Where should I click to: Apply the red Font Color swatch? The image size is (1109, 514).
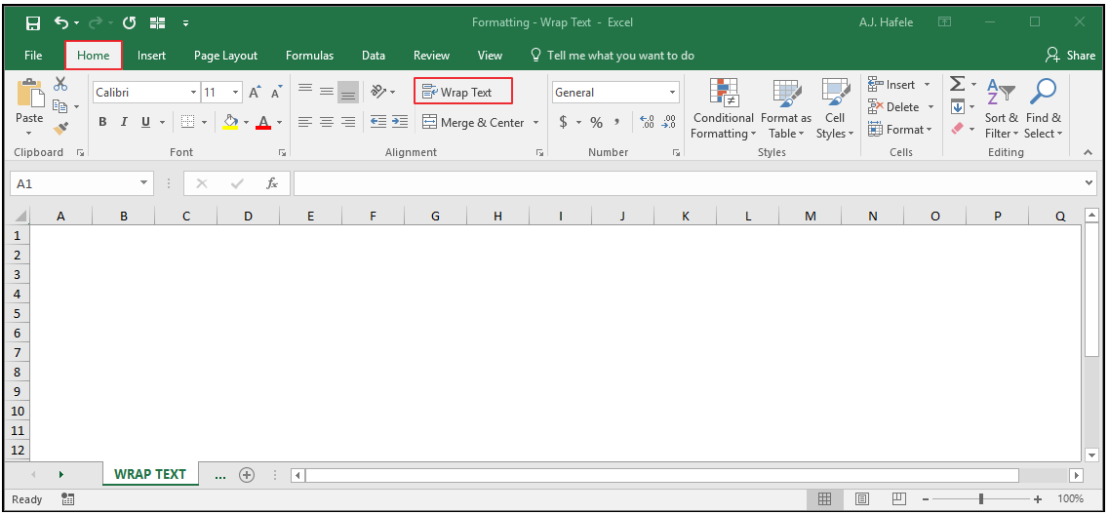pyautogui.click(x=263, y=122)
